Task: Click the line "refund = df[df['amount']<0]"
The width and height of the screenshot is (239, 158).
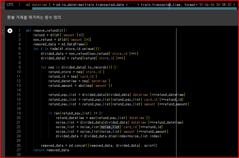Action: pyautogui.click(x=59, y=35)
